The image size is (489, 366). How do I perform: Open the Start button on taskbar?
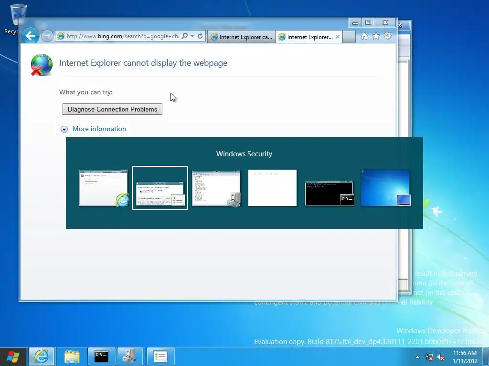(x=13, y=356)
